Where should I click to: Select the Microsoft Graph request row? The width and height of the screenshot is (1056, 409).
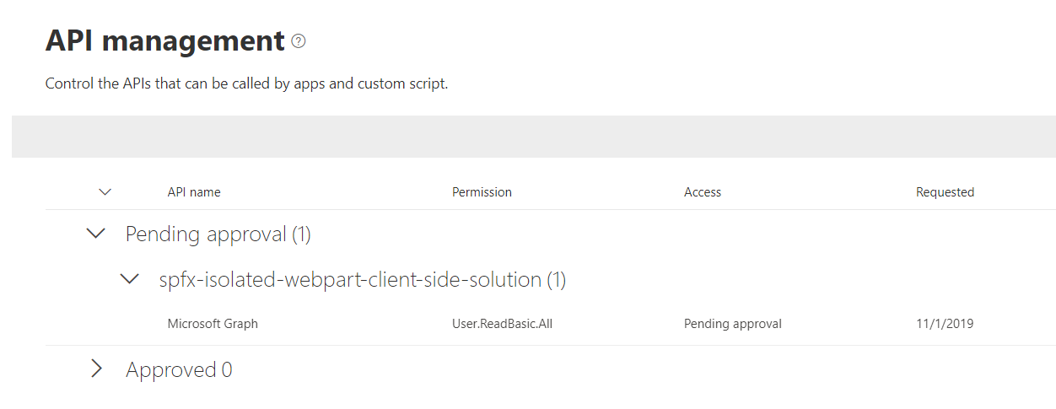click(213, 323)
